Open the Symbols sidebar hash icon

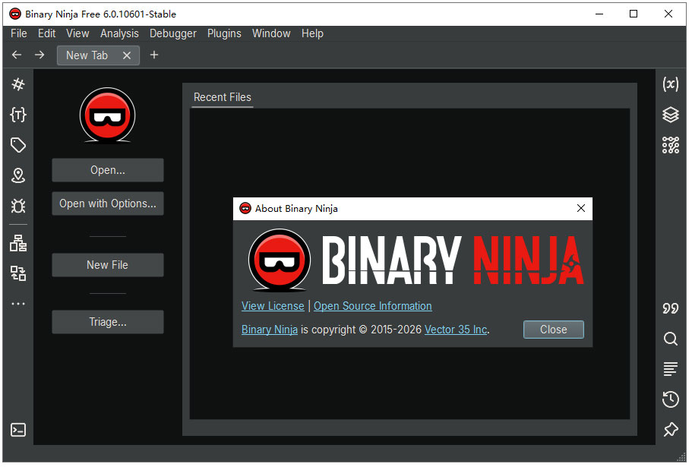click(18, 84)
